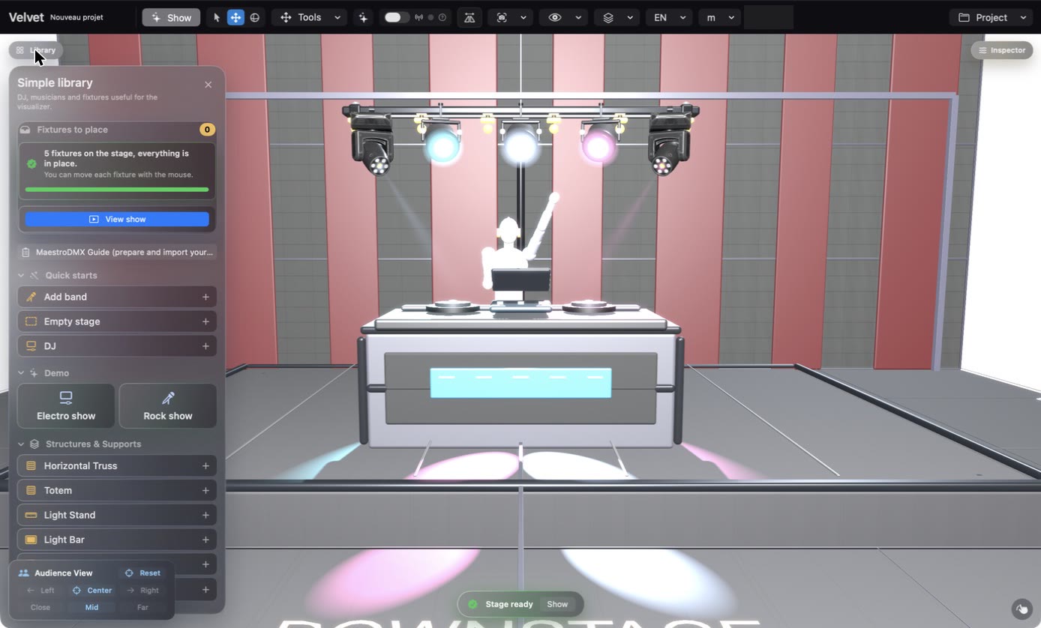Load the Rock show demo

pos(168,406)
